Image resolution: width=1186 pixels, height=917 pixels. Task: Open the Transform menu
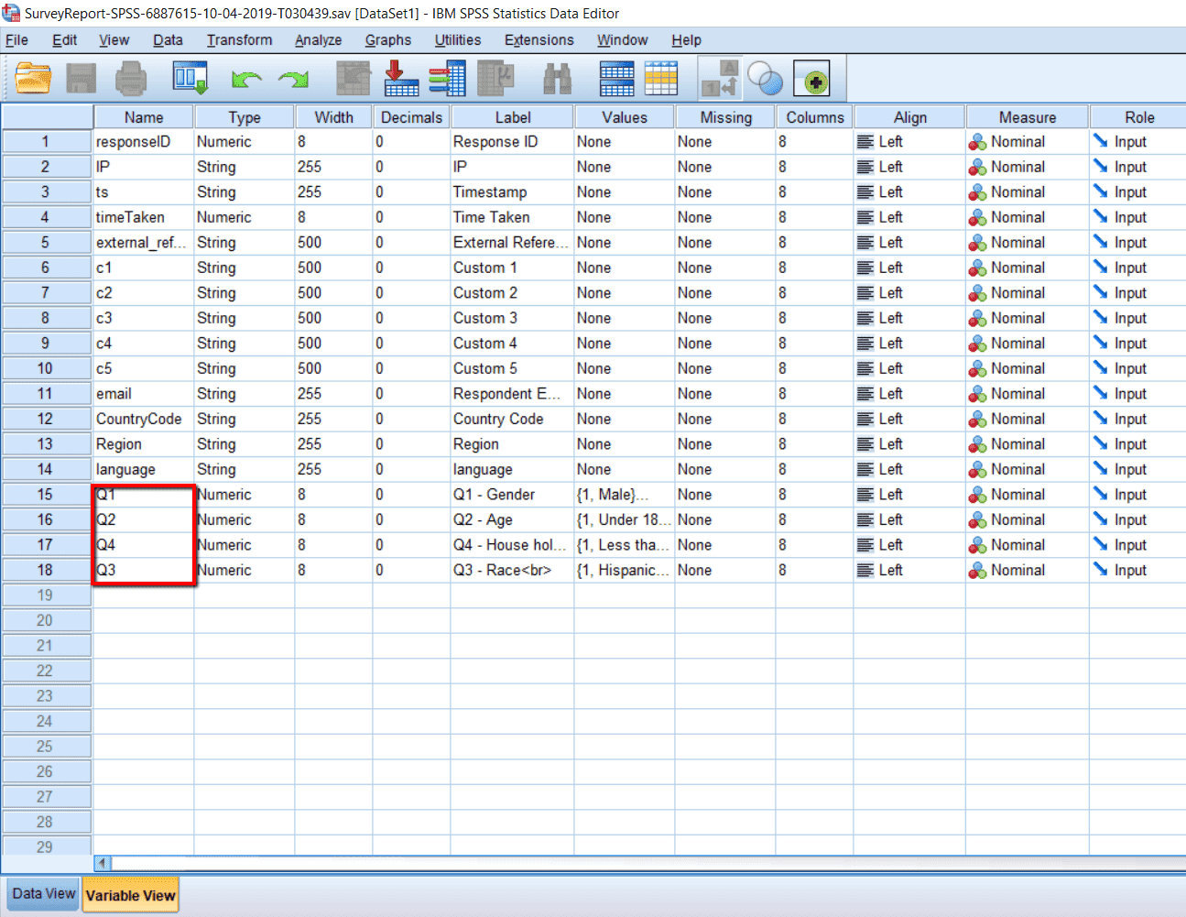coord(239,40)
